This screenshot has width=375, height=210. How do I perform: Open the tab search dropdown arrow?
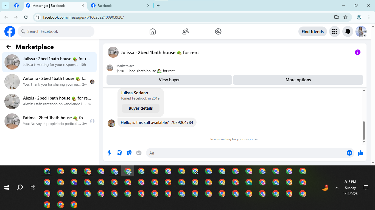click(x=5, y=5)
